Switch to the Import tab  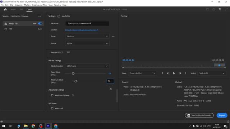click(13, 9)
